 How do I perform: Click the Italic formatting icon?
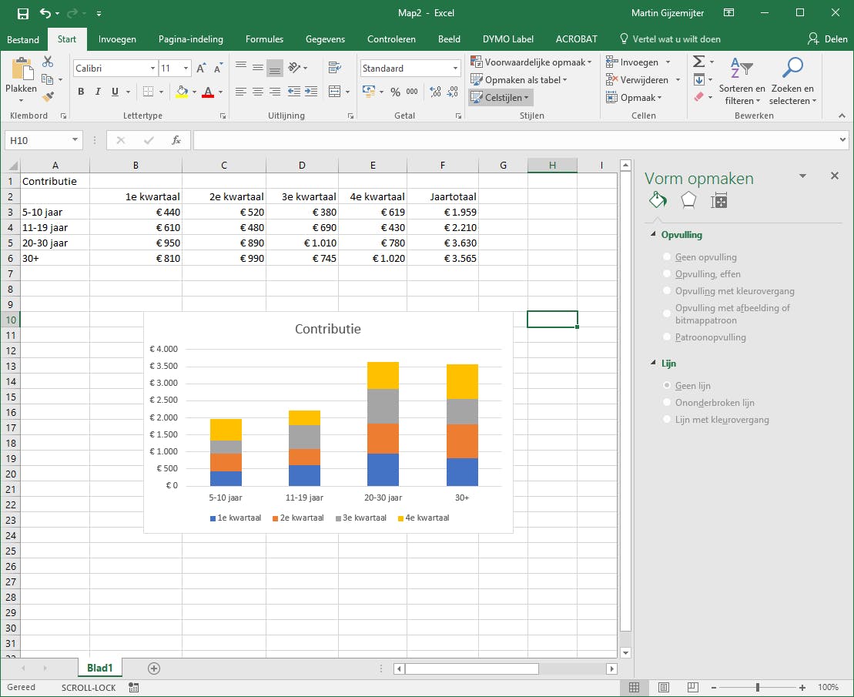(x=98, y=92)
